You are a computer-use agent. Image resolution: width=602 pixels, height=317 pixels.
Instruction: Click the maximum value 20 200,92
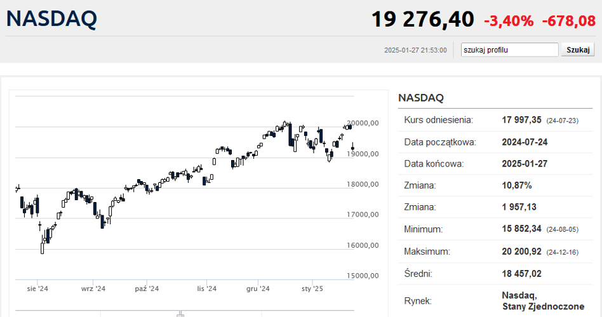[x=521, y=252]
